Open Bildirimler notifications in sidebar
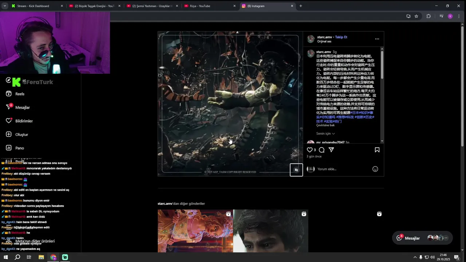 pos(19,121)
